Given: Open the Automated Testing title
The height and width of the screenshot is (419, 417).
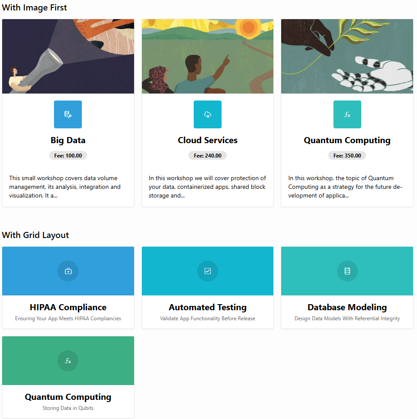Looking at the screenshot, I should pyautogui.click(x=208, y=307).
